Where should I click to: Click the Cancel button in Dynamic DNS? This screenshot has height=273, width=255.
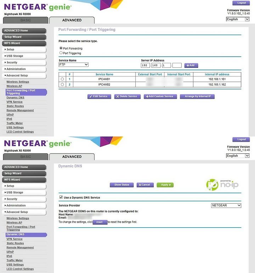pos(145,185)
